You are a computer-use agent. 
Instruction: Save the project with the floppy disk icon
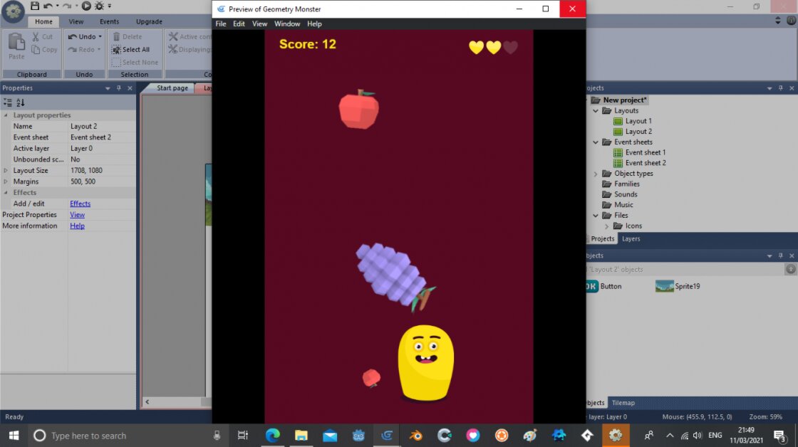pyautogui.click(x=35, y=6)
